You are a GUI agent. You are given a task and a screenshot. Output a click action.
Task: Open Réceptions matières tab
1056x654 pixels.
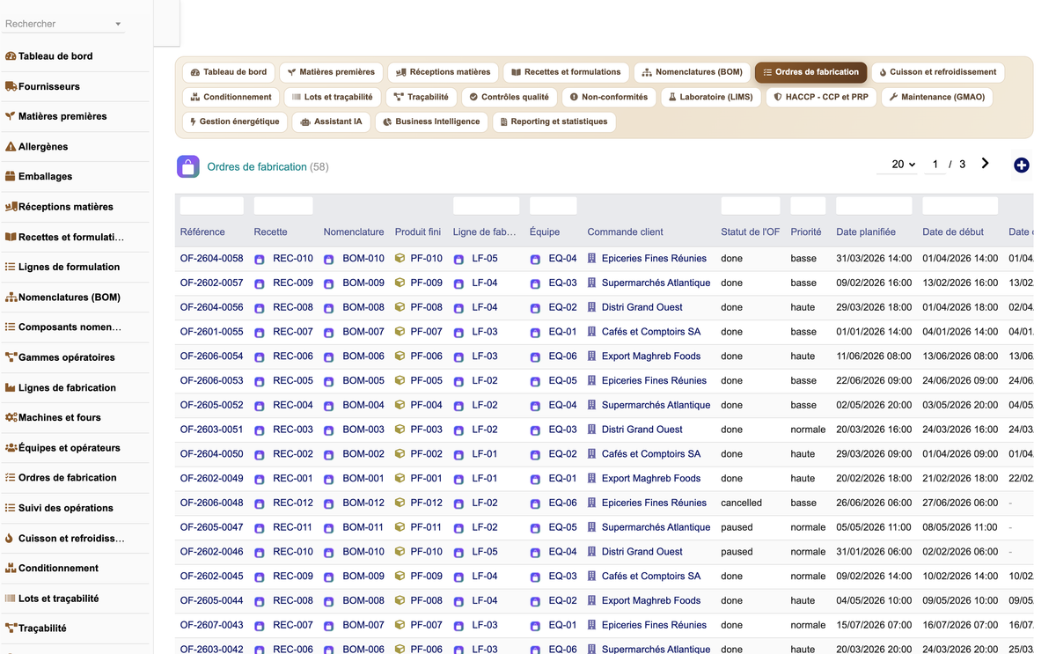pos(443,72)
